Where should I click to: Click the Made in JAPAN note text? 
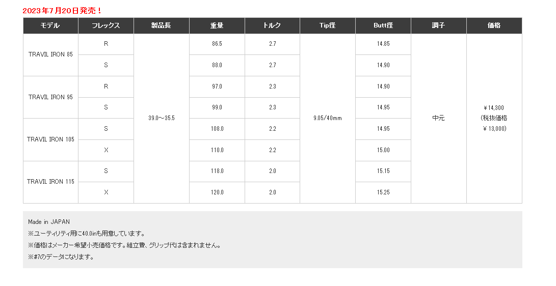pyautogui.click(x=49, y=222)
